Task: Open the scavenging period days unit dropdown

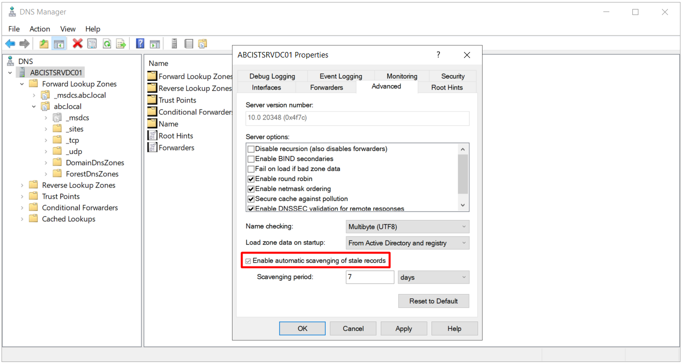Action: [x=434, y=277]
